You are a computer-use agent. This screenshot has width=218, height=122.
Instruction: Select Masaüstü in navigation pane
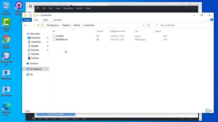[35, 38]
